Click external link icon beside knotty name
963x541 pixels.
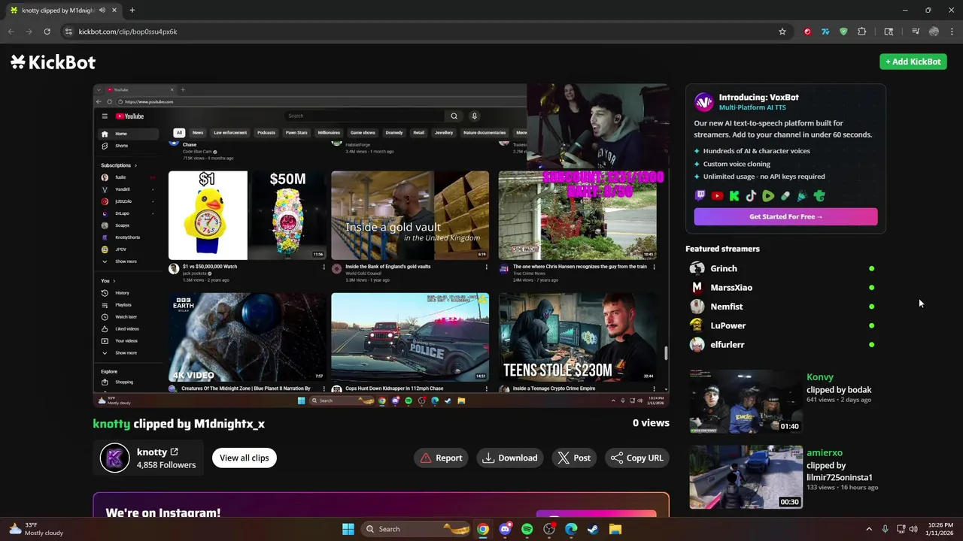tap(175, 452)
